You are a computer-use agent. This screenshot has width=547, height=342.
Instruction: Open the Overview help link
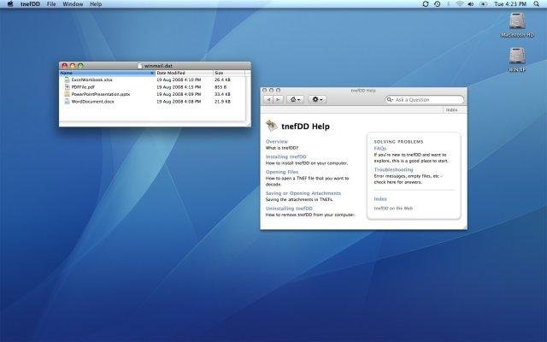click(x=277, y=142)
